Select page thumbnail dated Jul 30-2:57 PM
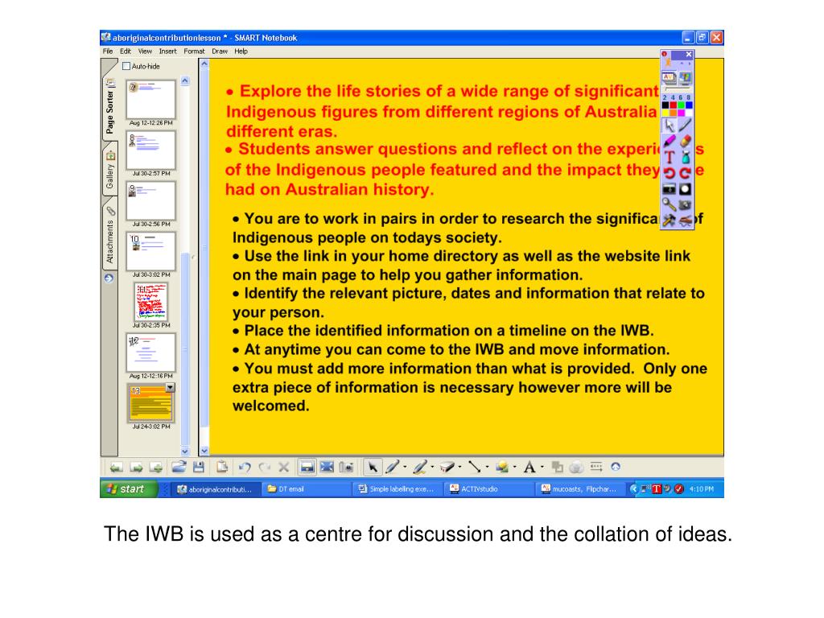824x618 pixels. 150,150
